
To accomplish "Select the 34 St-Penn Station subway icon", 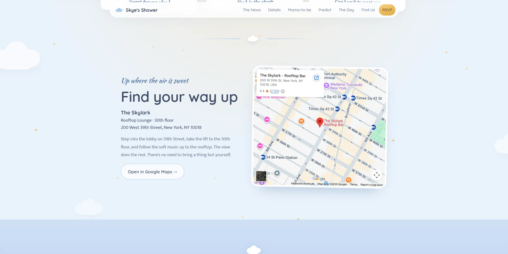I will pyautogui.click(x=263, y=157).
